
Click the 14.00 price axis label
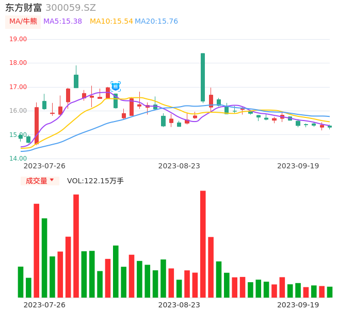(x=18, y=159)
